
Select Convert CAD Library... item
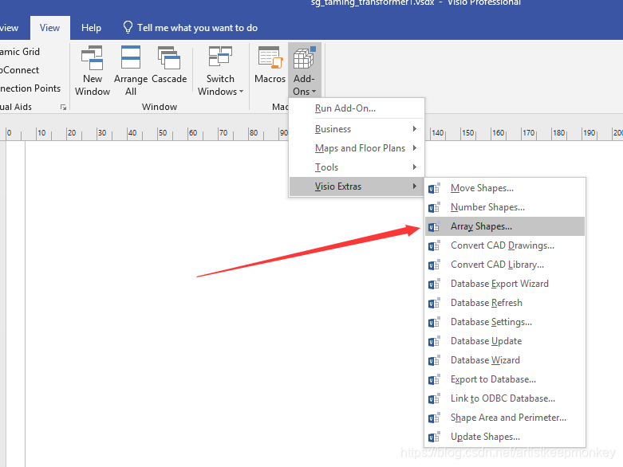pos(505,265)
